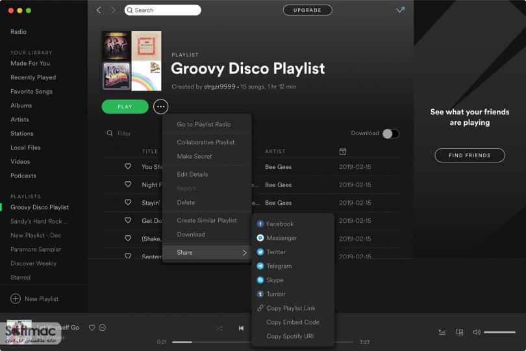Open Podcasts in the sidebar

point(23,175)
